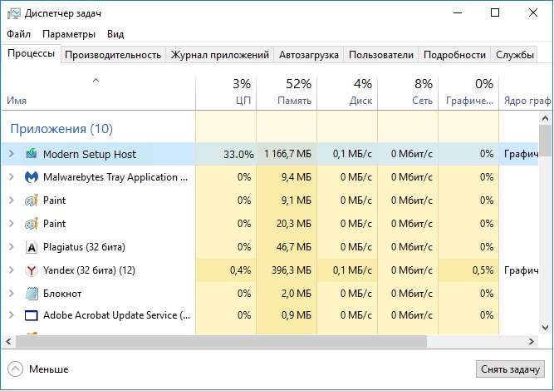This screenshot has width=554, height=391.
Task: Click the Меньше collapse circle icon
Action: [15, 369]
